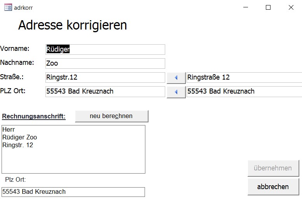Close the adrkorr dialog window
Image resolution: width=302 pixels, height=200 pixels.
click(291, 7)
